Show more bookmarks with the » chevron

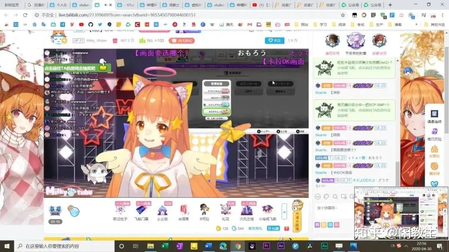coord(416,24)
